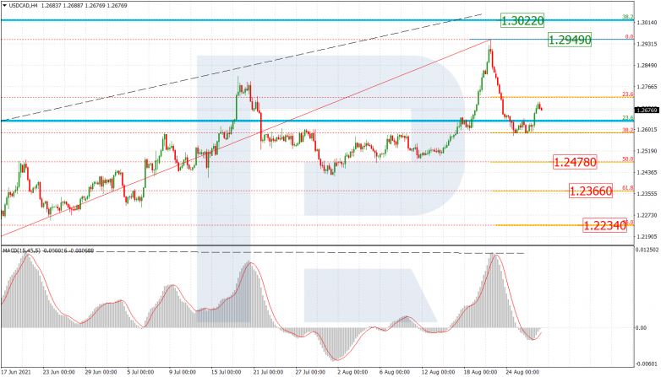Click the current price tag 1.26769
661x377 pixels.
[647, 110]
